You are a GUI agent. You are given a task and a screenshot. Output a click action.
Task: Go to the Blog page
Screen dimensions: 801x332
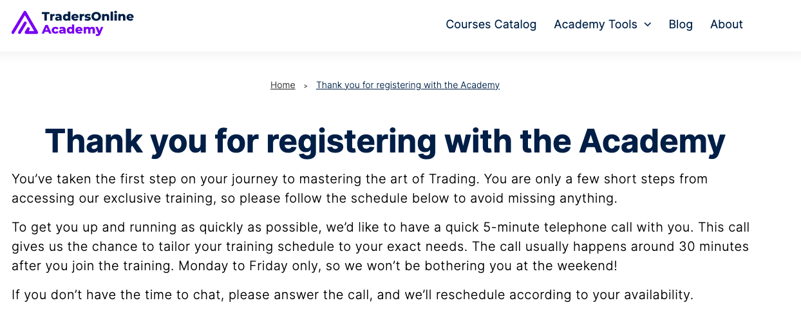tap(681, 24)
